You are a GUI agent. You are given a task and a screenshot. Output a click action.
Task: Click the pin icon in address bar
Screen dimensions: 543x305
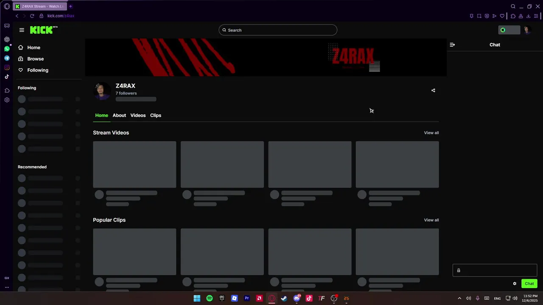(471, 16)
